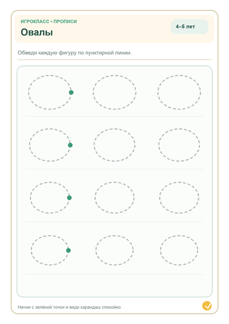Click the middle dashed oval in second row
The image size is (229, 324).
[x=114, y=145]
